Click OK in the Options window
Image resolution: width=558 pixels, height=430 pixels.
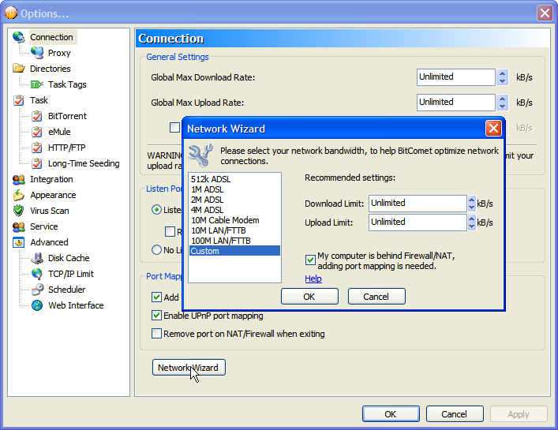tap(391, 414)
